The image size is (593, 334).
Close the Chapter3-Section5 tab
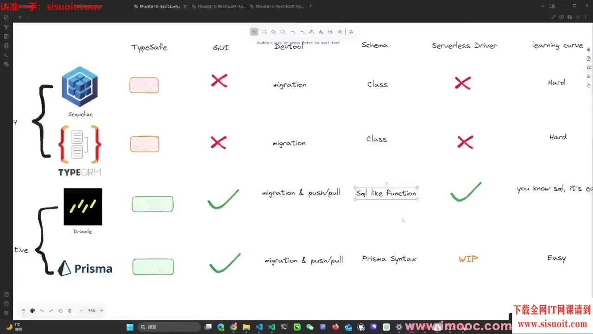click(185, 6)
